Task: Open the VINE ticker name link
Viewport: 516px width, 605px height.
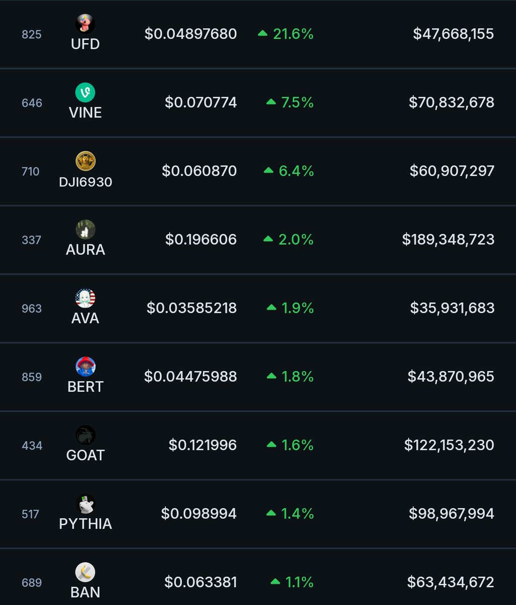Action: click(85, 112)
